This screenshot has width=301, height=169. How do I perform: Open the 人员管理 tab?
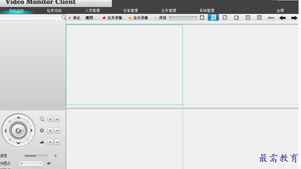92,11
